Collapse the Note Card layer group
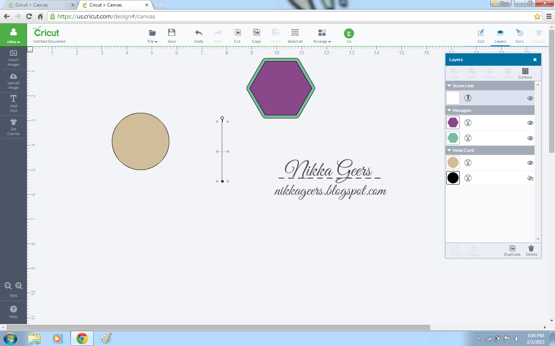Screen dimensions: 555x346 pyautogui.click(x=449, y=150)
